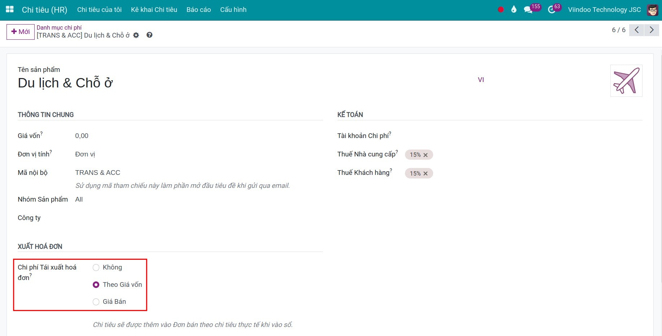Select the Không radio option
This screenshot has height=336, width=662.
(96, 268)
